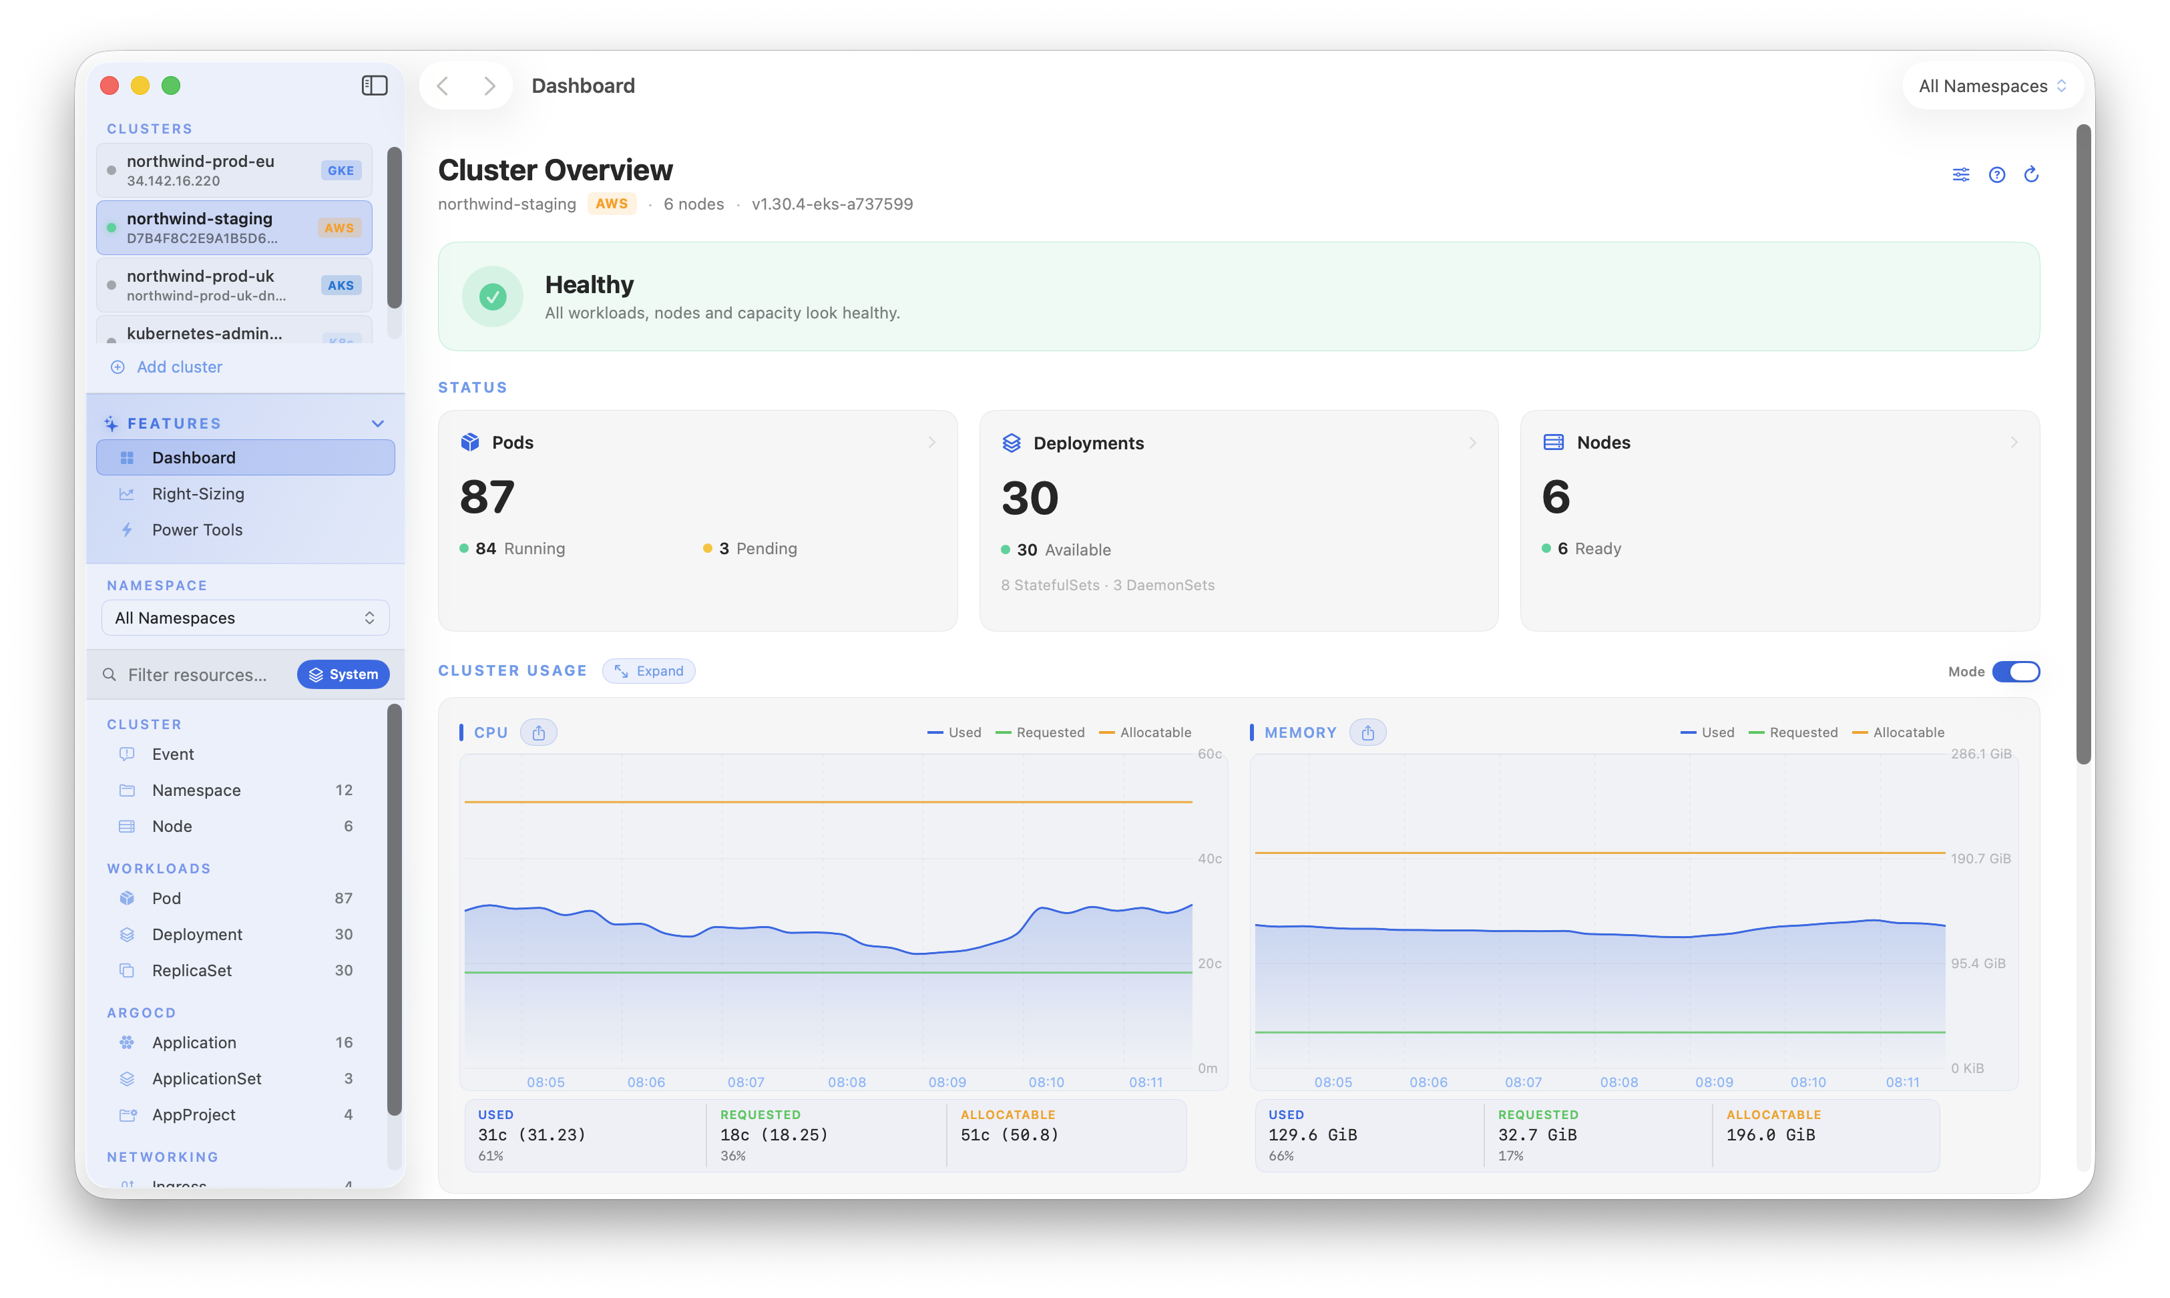Expand the cluster usage charts
The width and height of the screenshot is (2170, 1298).
point(649,671)
